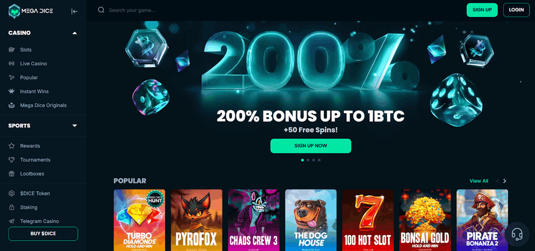Switch to fourth banner slide dot
This screenshot has height=251, width=535.
[x=319, y=160]
